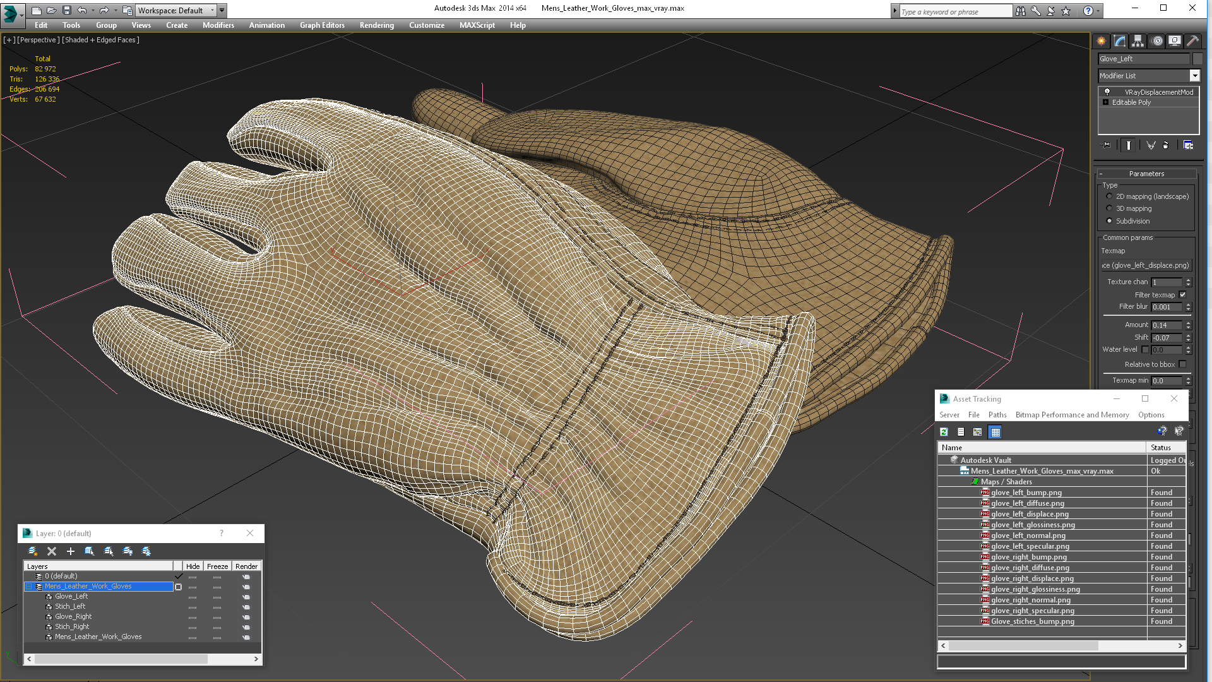The height and width of the screenshot is (682, 1212).
Task: Click Freeze/Unfreeze All Layers icon
Action: point(146,551)
